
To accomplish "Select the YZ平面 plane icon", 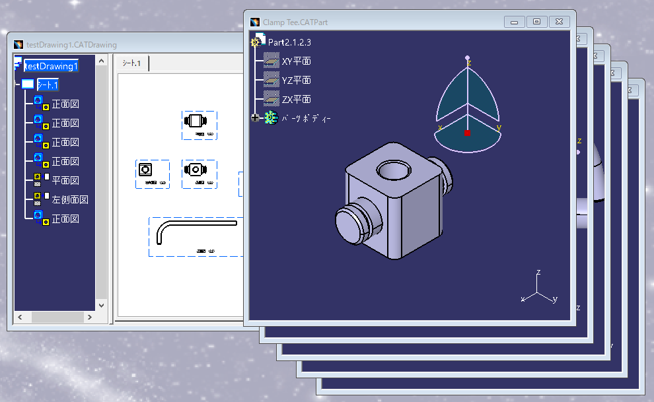I will (x=270, y=80).
